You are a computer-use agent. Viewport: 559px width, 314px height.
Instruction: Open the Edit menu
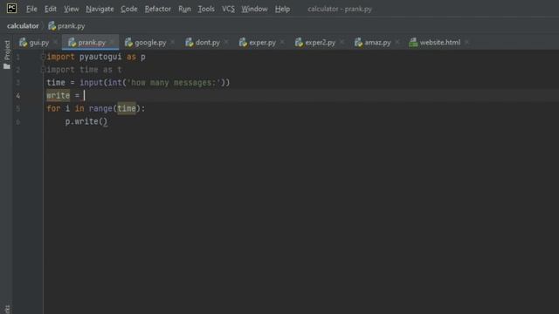pyautogui.click(x=51, y=9)
